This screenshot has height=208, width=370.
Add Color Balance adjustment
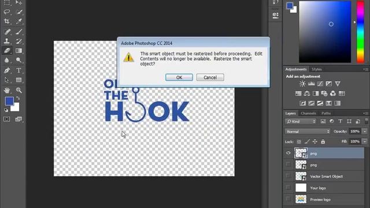pos(307,94)
